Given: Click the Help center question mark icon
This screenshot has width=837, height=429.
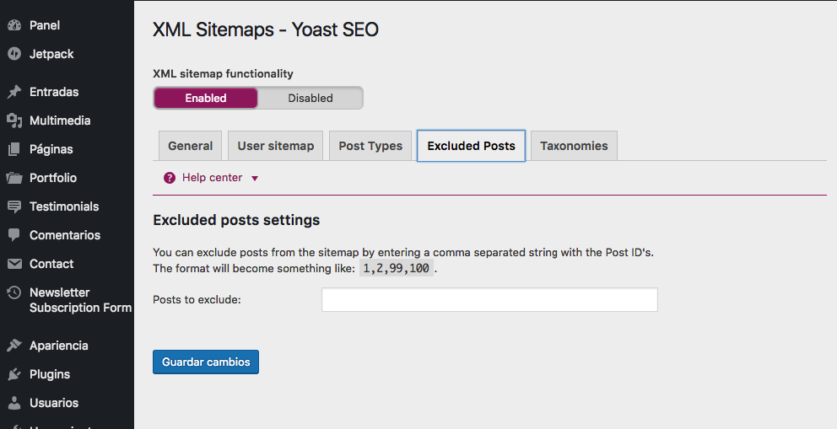Looking at the screenshot, I should [x=170, y=178].
